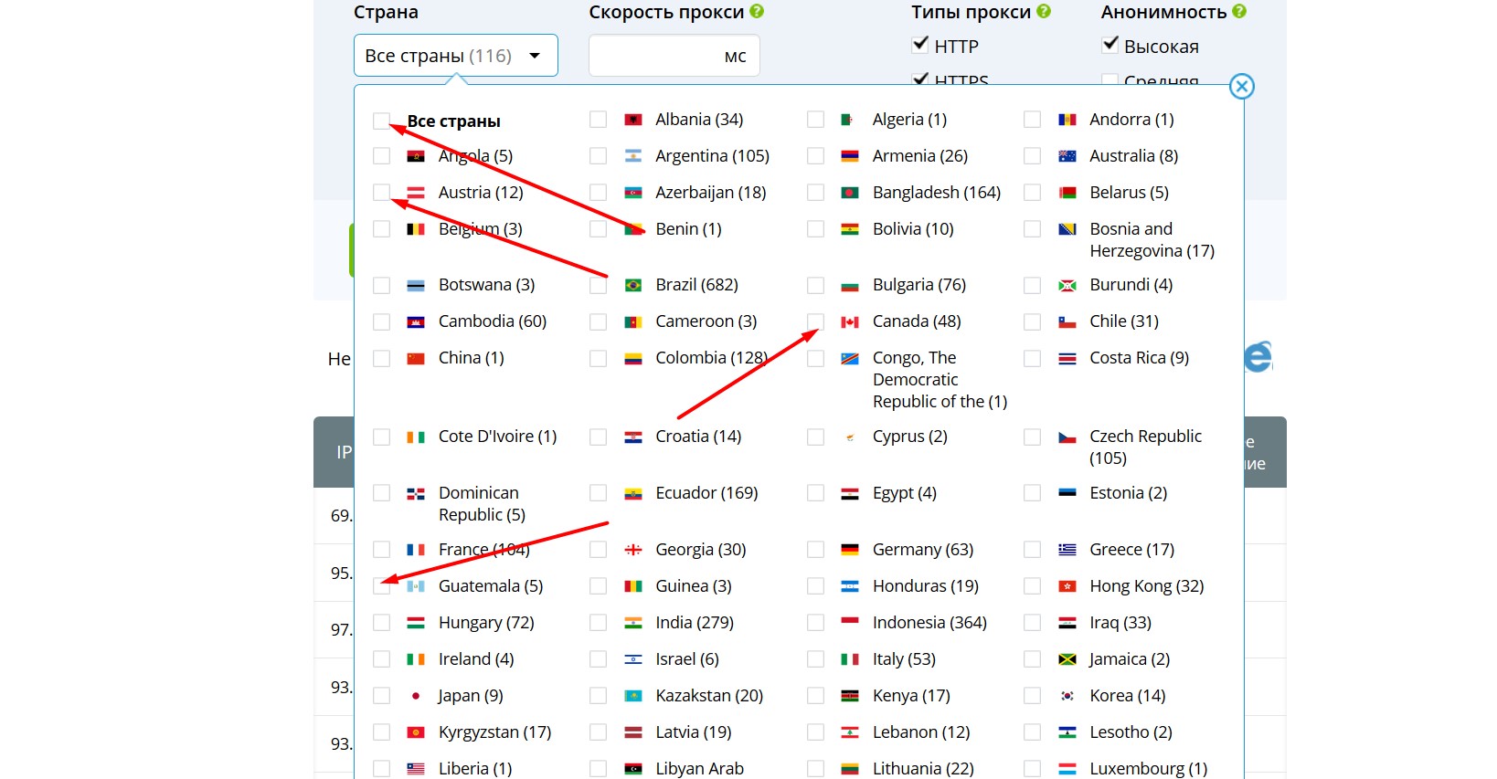Screen dimensions: 1497x779
Task: Click the Czech Republic flag icon
Action: click(x=1067, y=437)
